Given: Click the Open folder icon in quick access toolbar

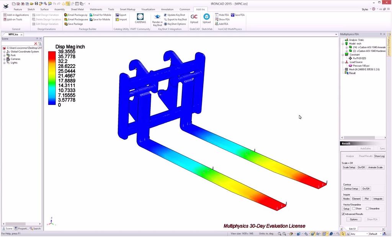Looking at the screenshot, I should [32, 4].
